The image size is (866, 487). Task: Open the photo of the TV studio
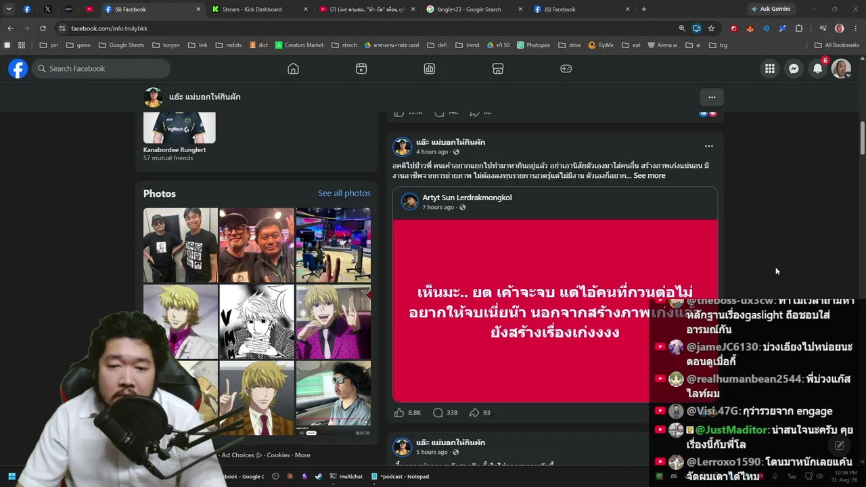334,245
